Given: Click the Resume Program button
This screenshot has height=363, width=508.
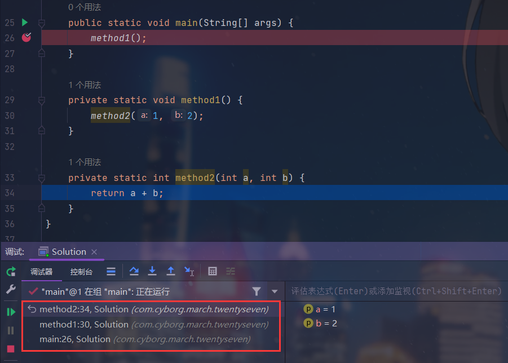Looking at the screenshot, I should pos(11,312).
